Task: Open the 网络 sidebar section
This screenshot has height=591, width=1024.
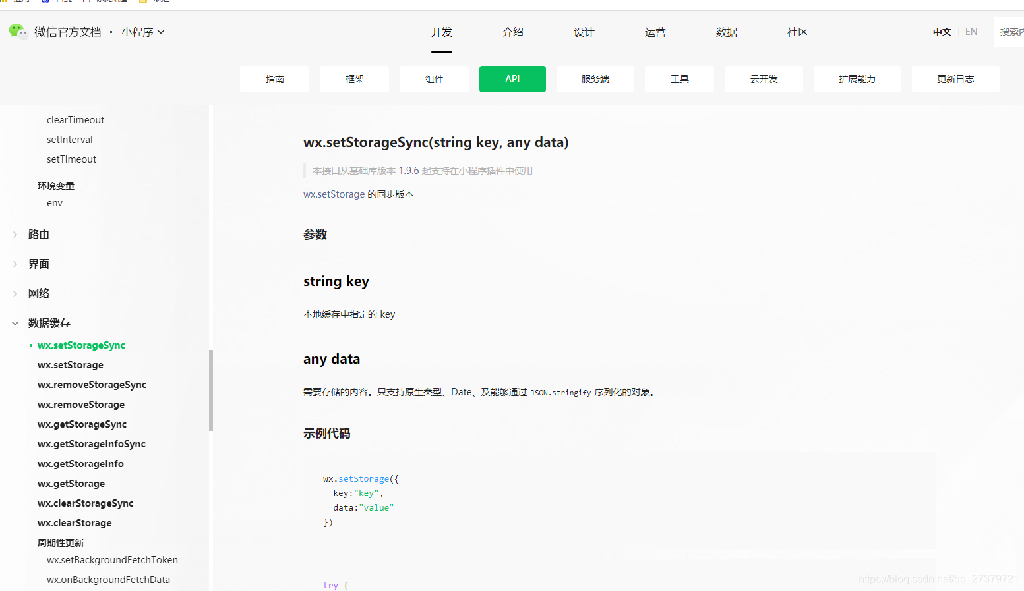Action: coord(39,294)
